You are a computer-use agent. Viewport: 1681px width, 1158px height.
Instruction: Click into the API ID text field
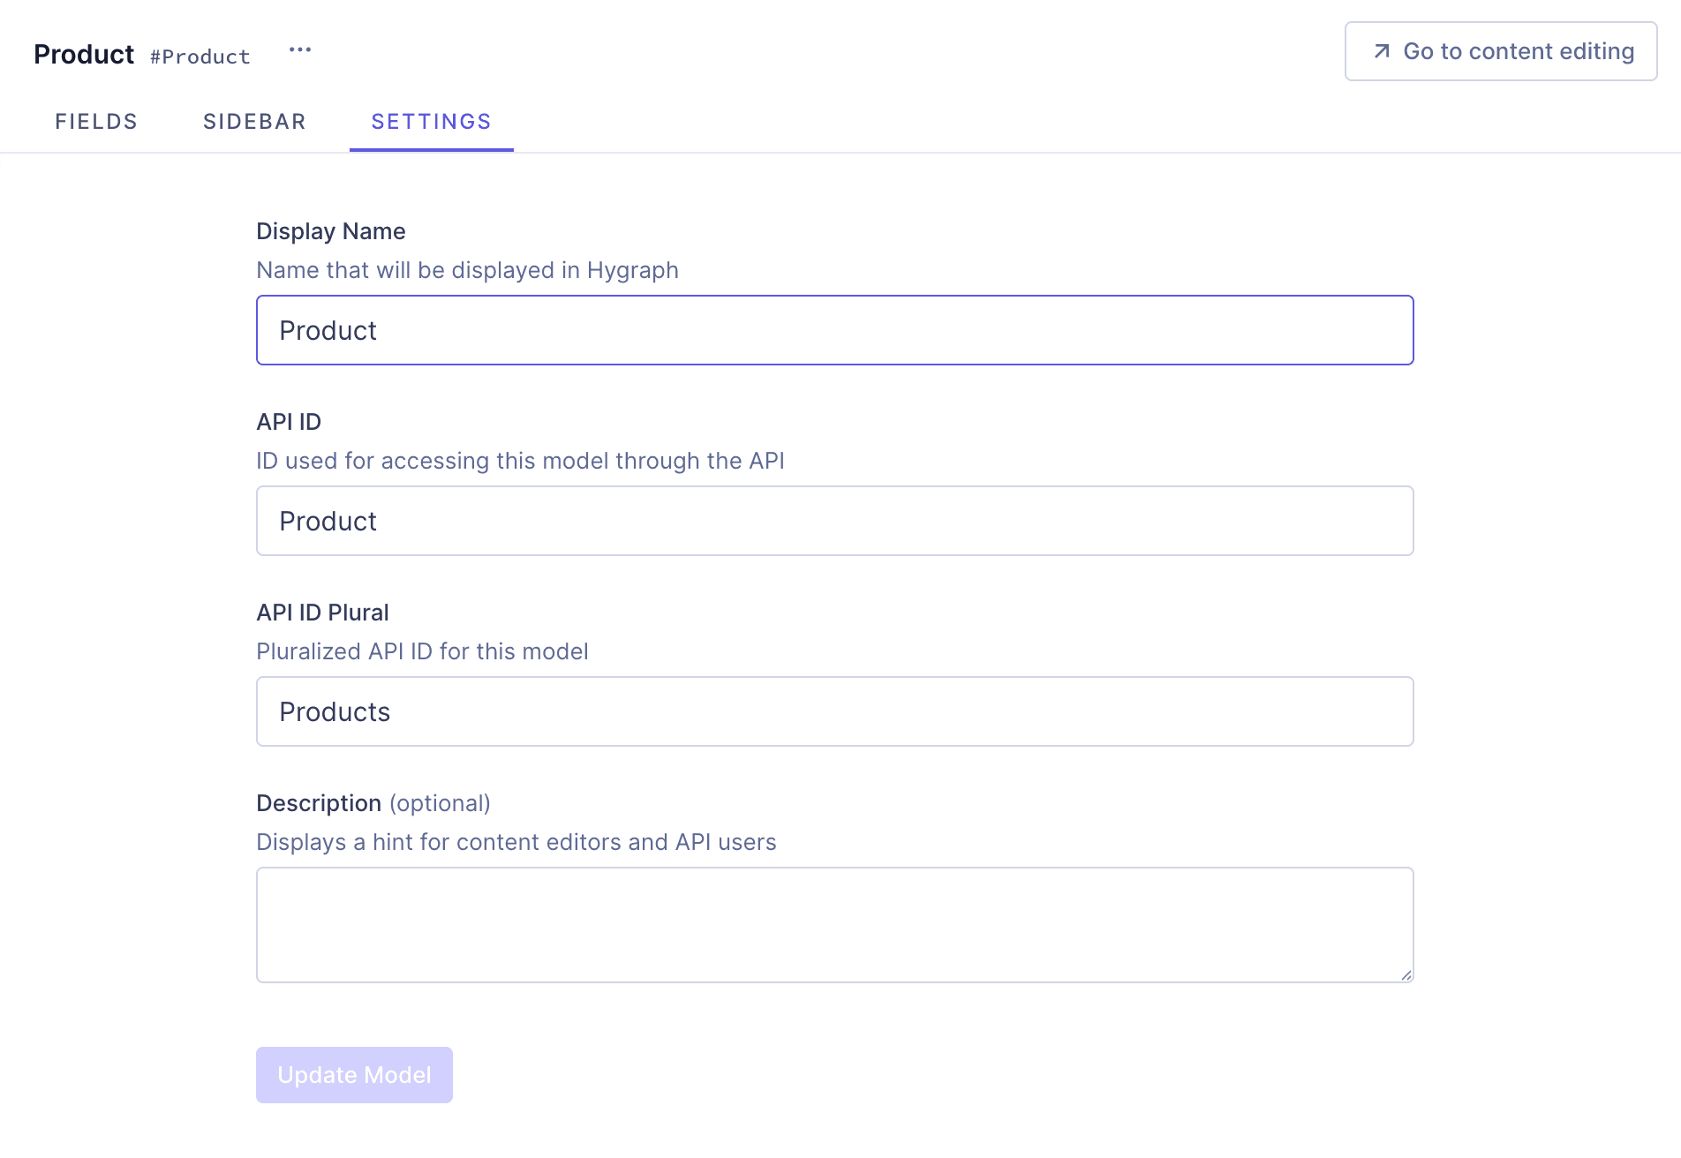click(x=834, y=521)
